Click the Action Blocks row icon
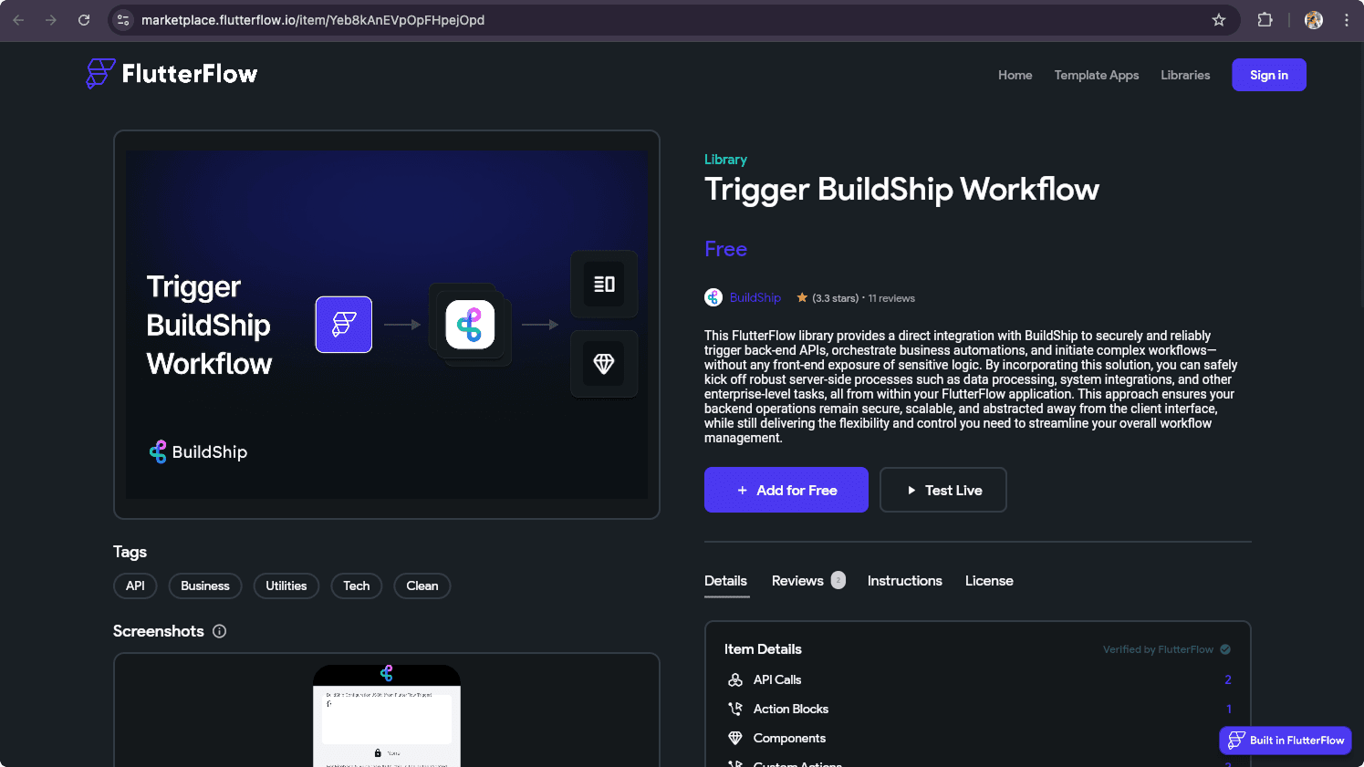The height and width of the screenshot is (767, 1364). click(735, 709)
